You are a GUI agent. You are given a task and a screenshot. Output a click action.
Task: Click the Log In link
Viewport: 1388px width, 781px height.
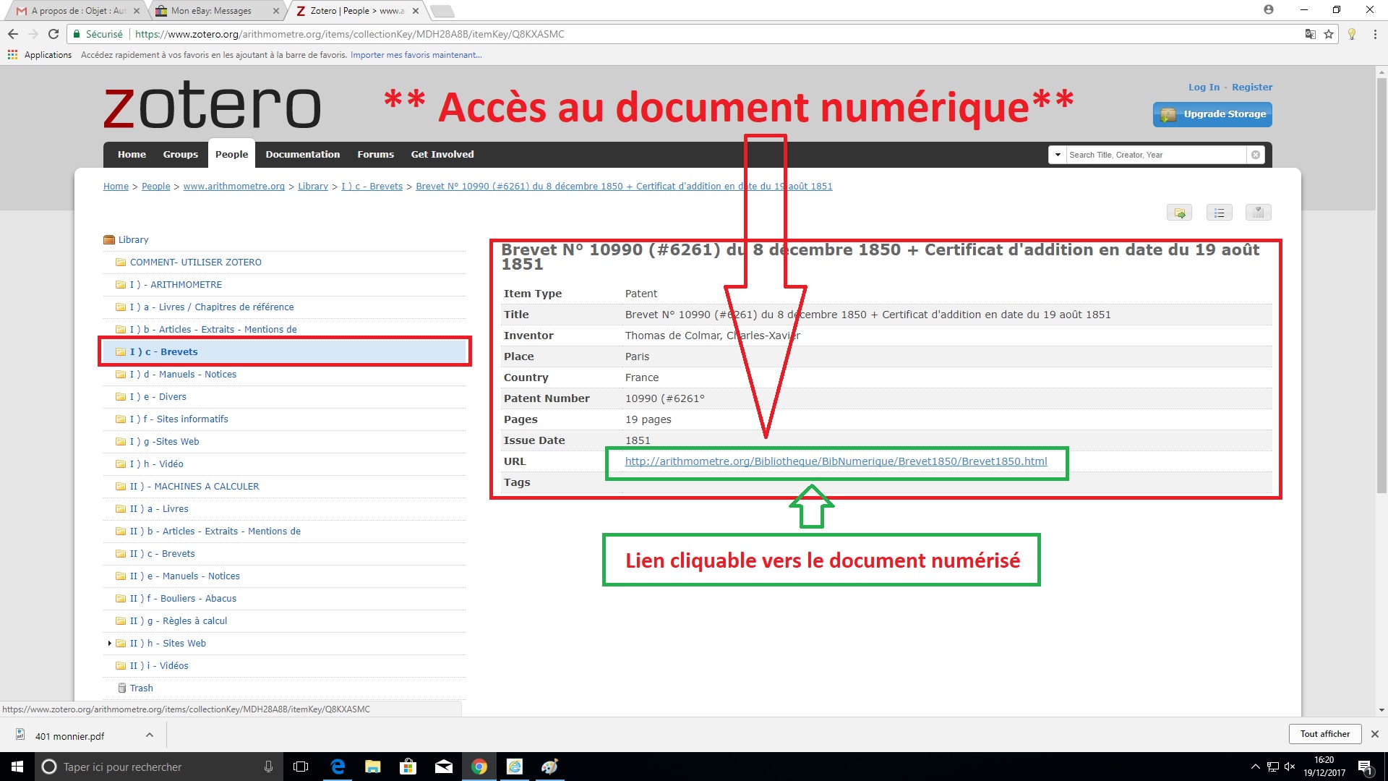[1204, 87]
